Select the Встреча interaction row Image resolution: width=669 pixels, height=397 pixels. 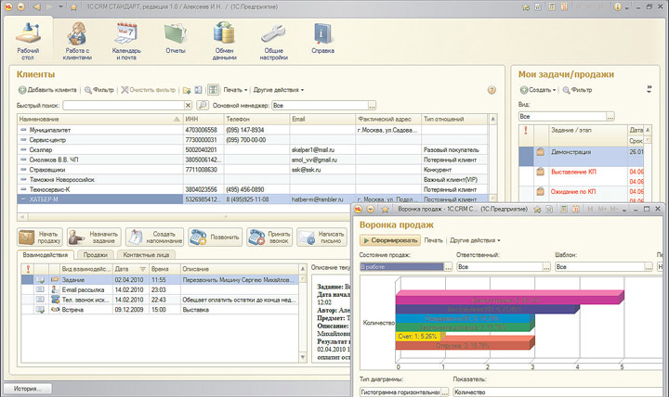pyautogui.click(x=160, y=310)
